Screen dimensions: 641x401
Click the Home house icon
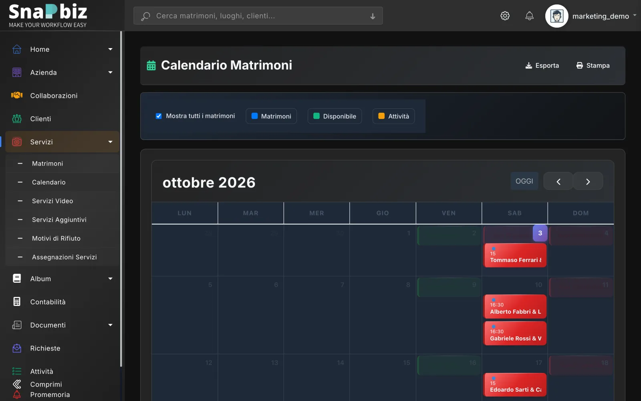17,49
